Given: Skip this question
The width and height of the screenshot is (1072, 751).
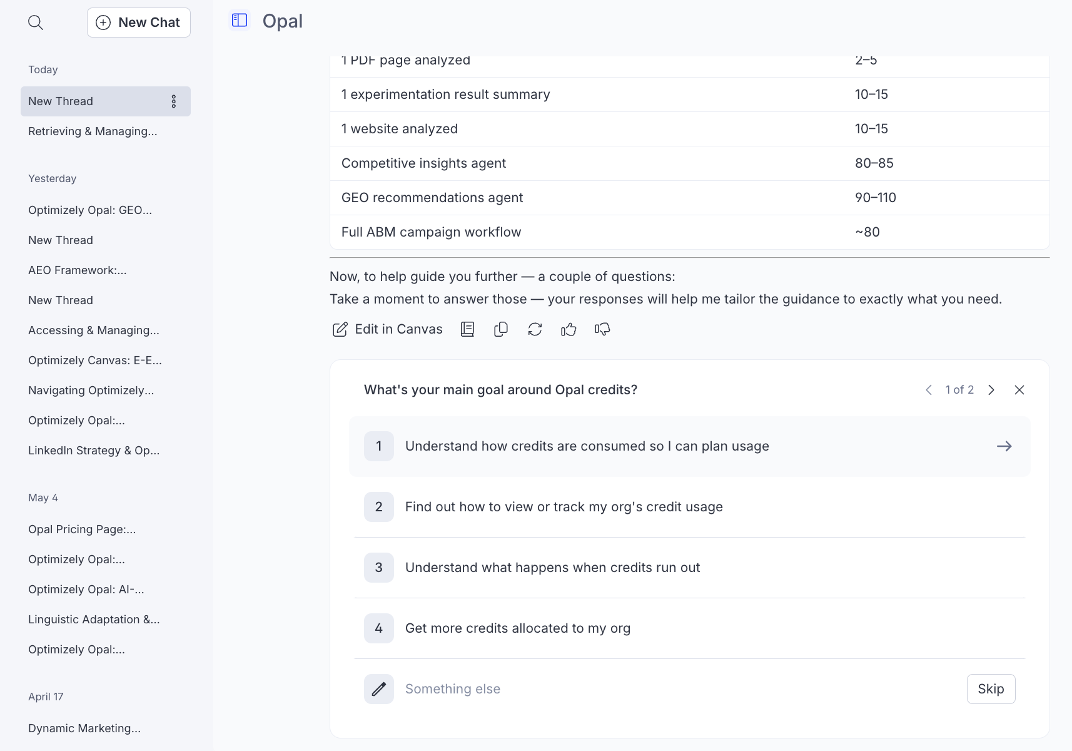Looking at the screenshot, I should tap(991, 689).
